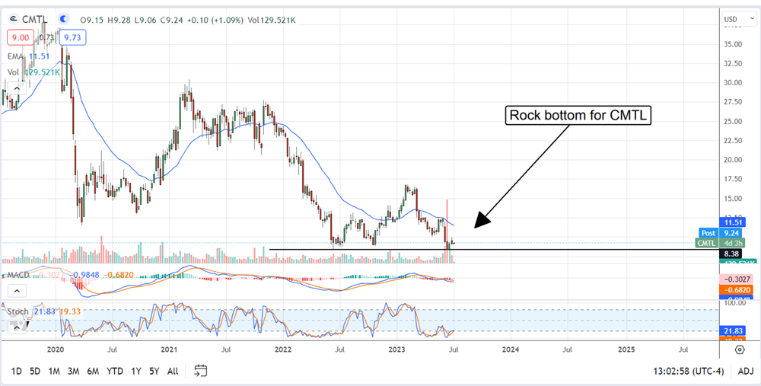Toggle the ADJ adjusted data setting
The width and height of the screenshot is (761, 386).
(x=746, y=372)
